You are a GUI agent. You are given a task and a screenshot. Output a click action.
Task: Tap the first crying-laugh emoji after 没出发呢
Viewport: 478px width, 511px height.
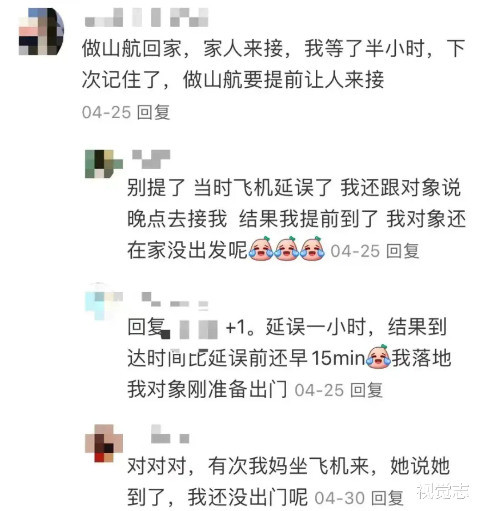coord(261,249)
